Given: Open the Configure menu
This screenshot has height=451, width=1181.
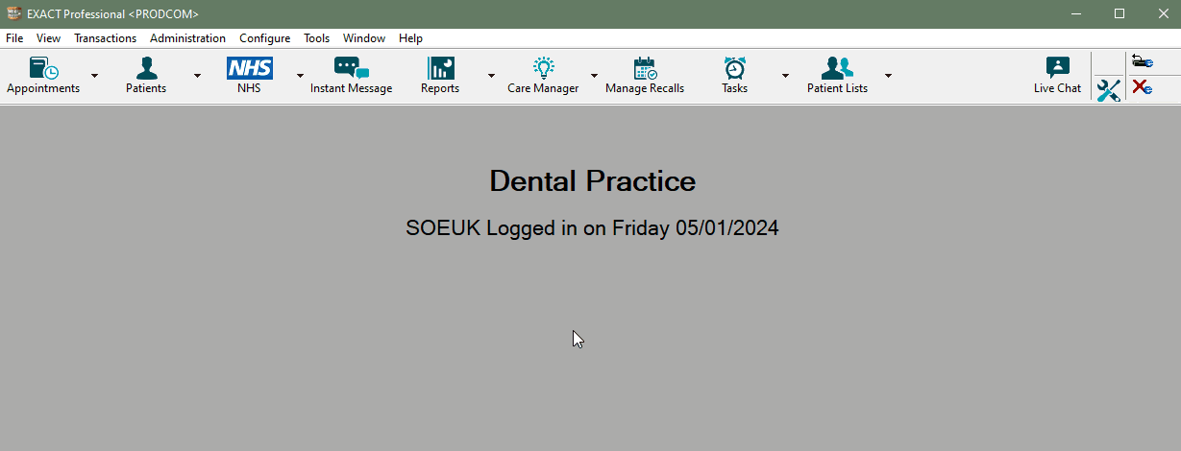Looking at the screenshot, I should [x=264, y=38].
